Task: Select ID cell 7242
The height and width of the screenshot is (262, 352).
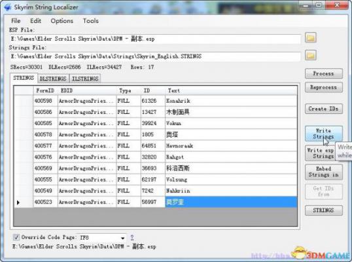Action: tap(153, 191)
